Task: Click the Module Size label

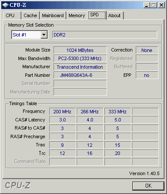Action: pos(38,50)
